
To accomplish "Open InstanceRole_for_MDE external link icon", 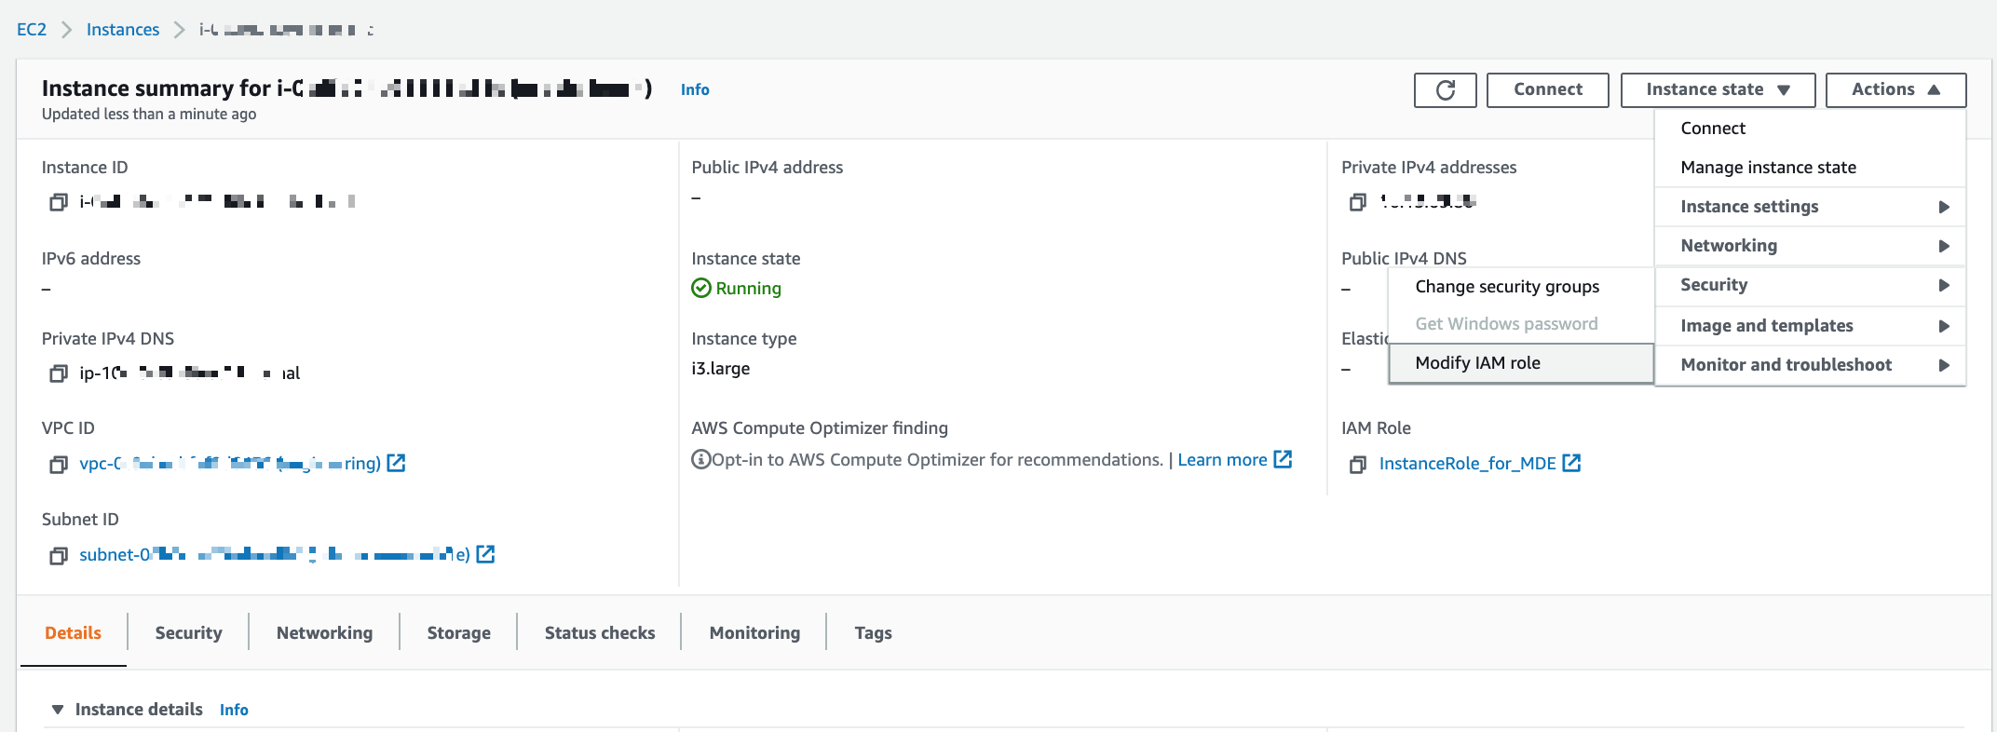I will pos(1571,463).
